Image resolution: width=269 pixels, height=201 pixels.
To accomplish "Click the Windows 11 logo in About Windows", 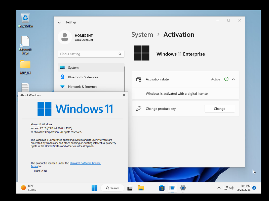I will 75,109.
